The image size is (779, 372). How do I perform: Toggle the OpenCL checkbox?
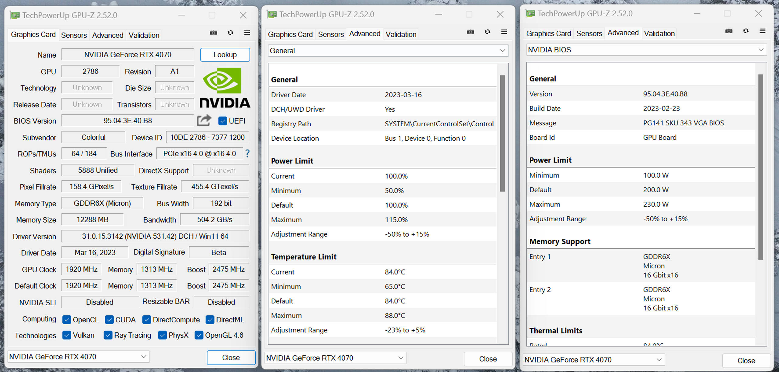[x=66, y=320]
